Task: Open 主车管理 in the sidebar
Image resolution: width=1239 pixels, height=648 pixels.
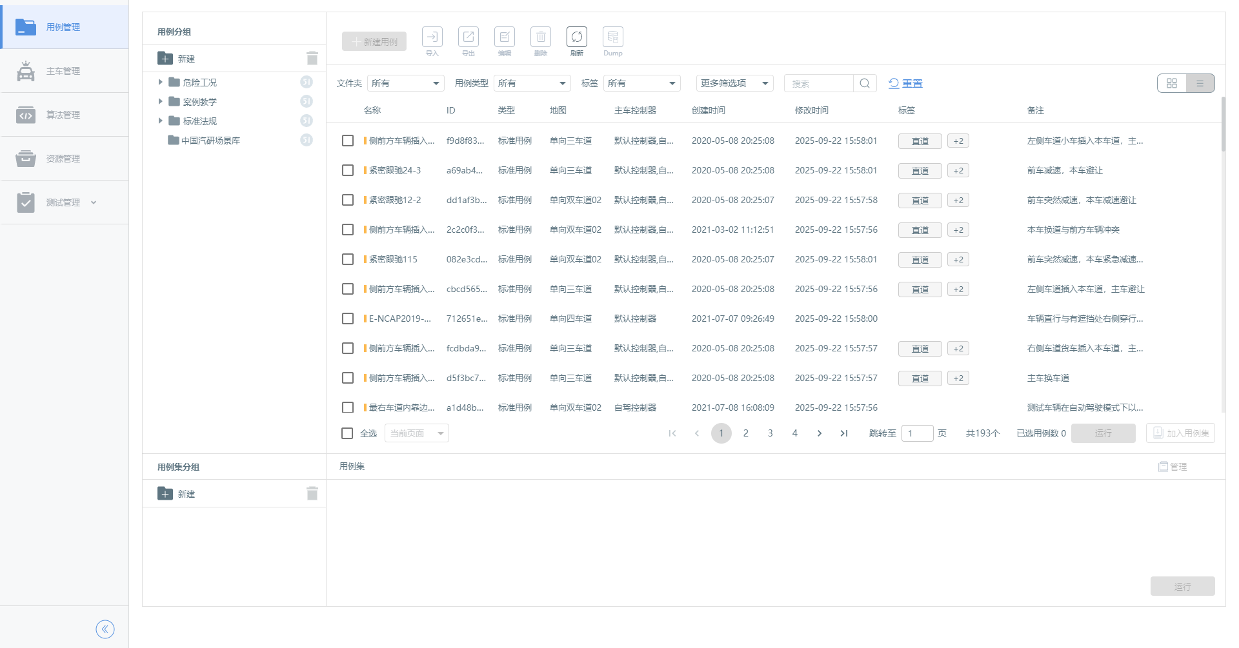Action: click(x=65, y=71)
